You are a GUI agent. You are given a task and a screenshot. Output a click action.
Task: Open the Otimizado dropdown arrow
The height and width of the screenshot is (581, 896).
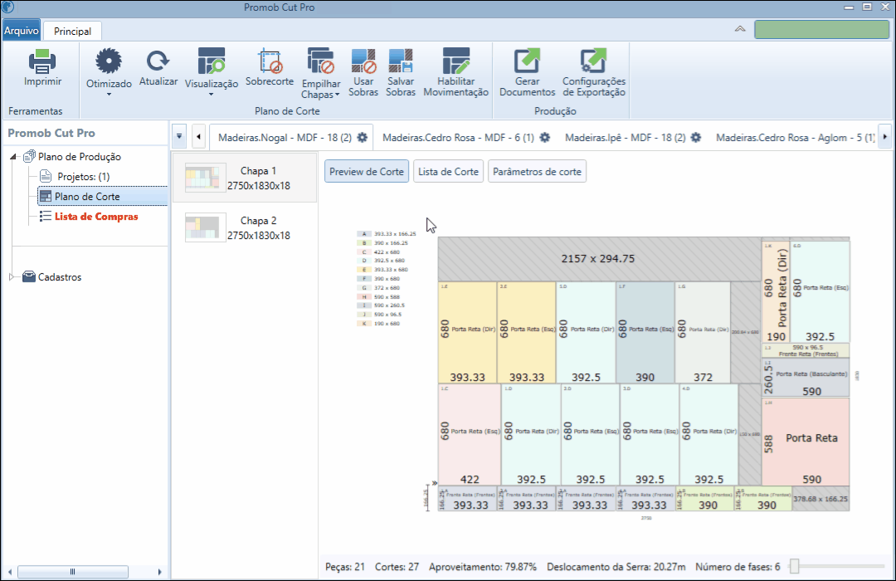(x=109, y=95)
